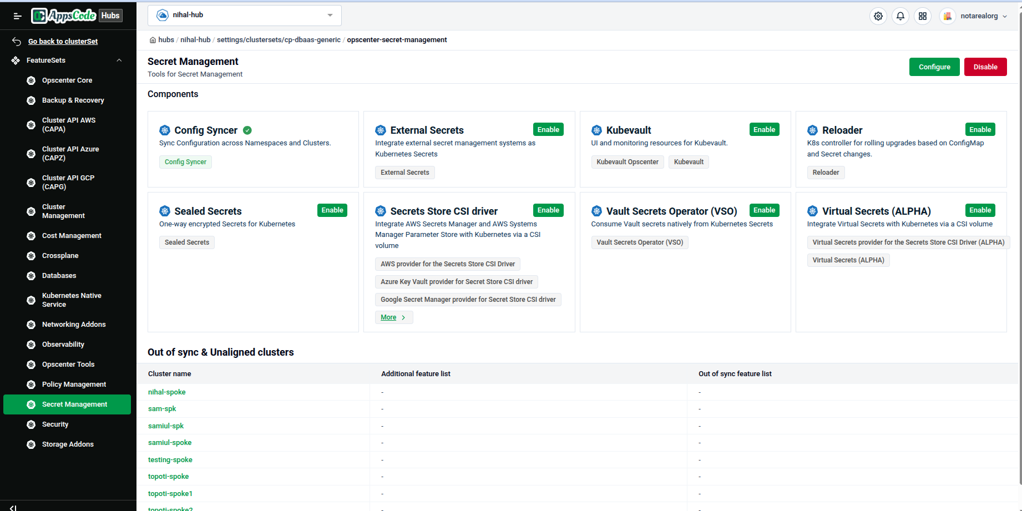Click the Observability sidebar icon
Viewport: 1022px width, 511px height.
(31, 345)
